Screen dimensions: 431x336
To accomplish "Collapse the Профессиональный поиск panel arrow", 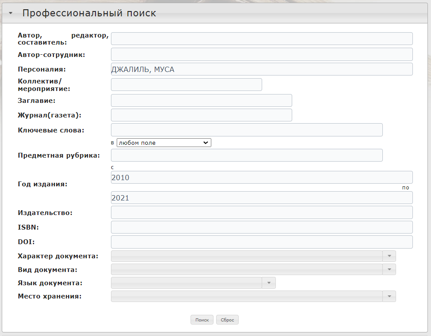I will [x=11, y=14].
